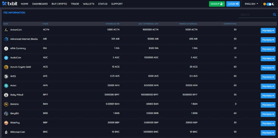Expand Markets dropdown for Aurum Crypto Gold
Screen dimensions: 278x138
[x=268, y=68]
